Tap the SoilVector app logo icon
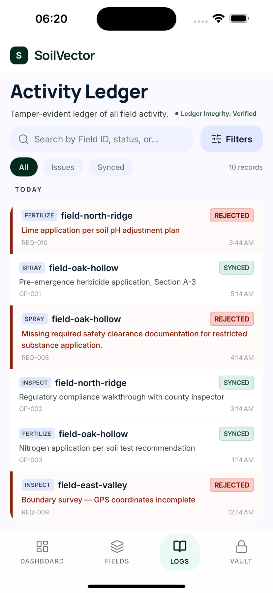Viewport: 273px width, 593px height. (x=19, y=56)
